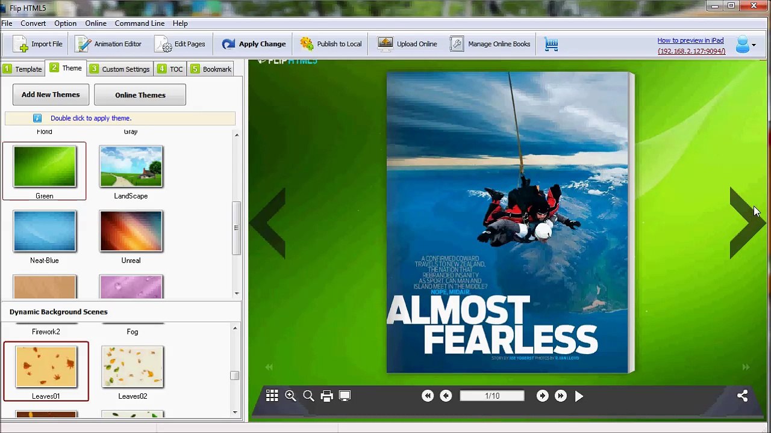Click the page number field 1/10

(x=492, y=396)
